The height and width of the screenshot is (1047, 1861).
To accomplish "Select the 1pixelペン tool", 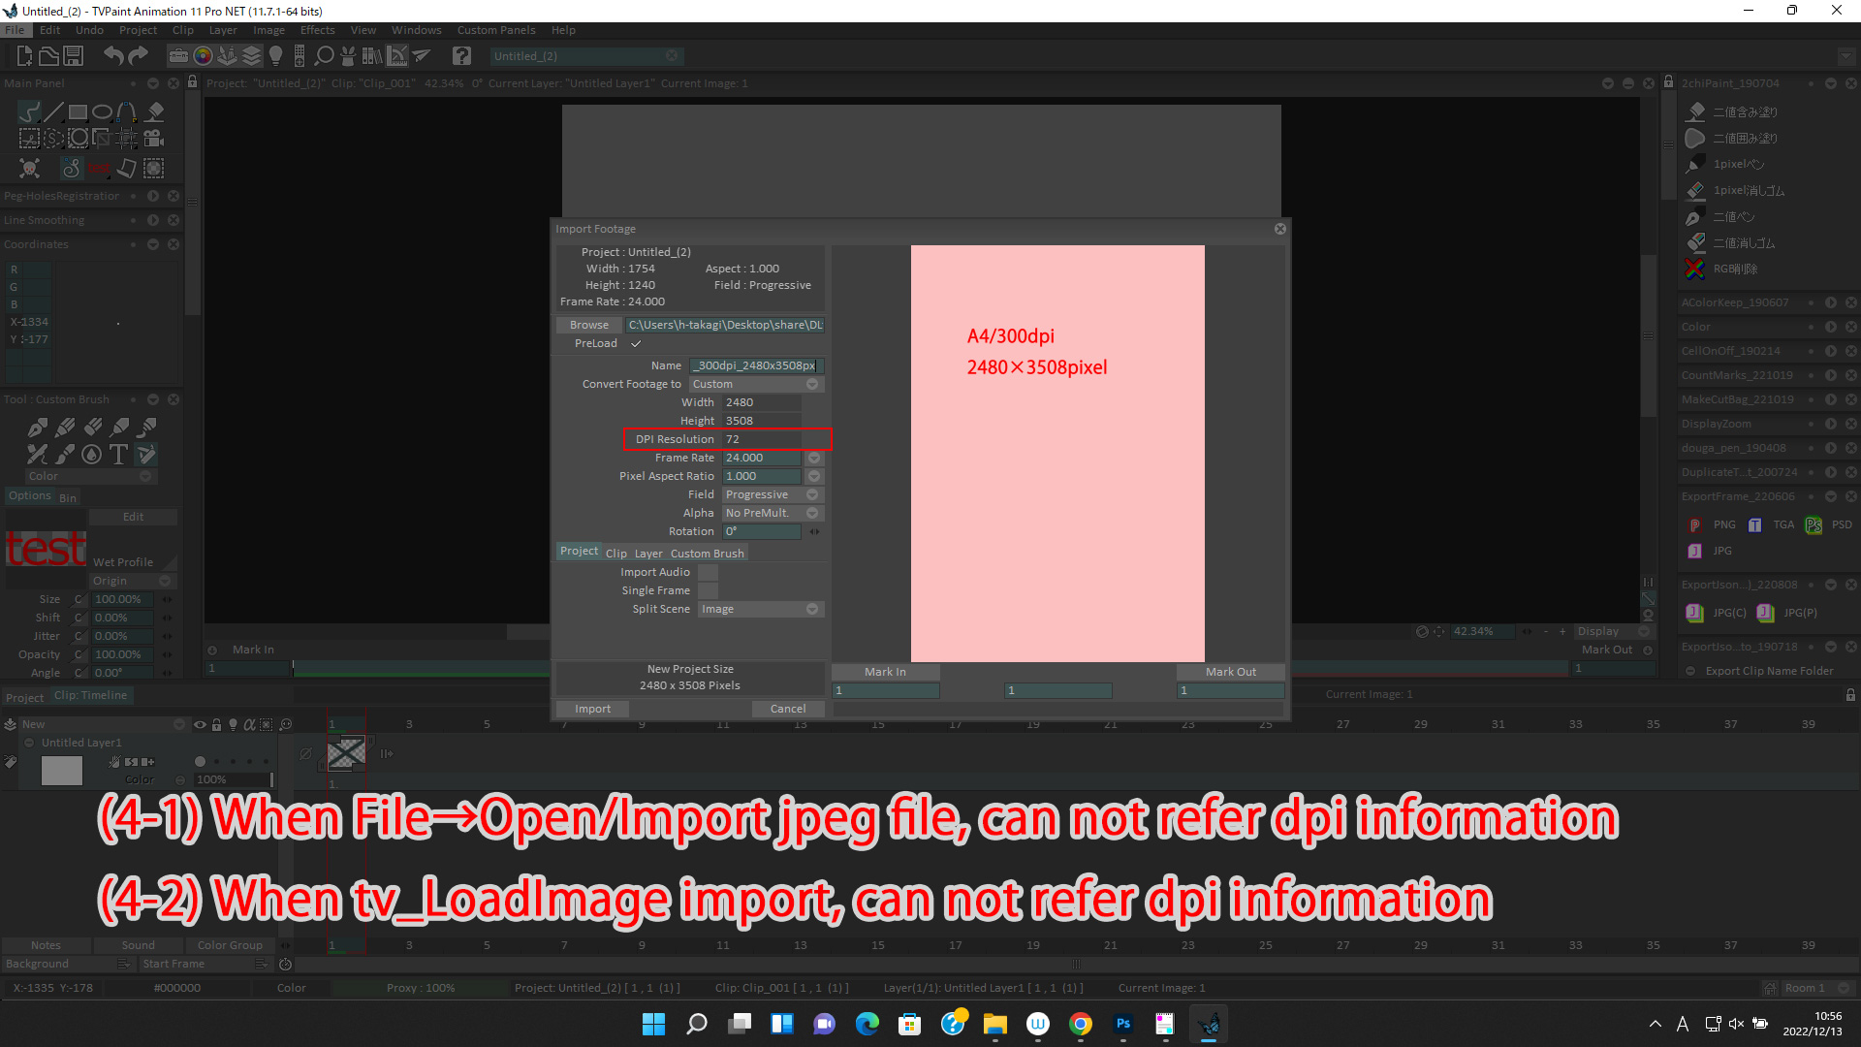I will click(1695, 164).
